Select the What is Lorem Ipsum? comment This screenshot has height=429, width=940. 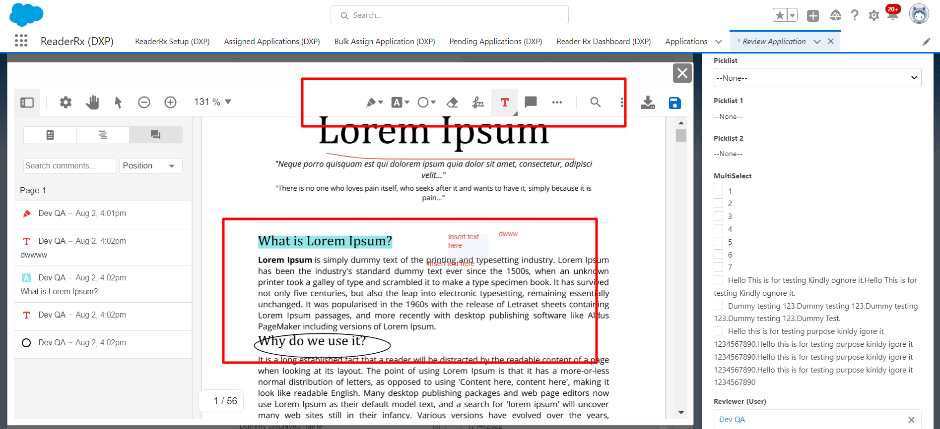[103, 284]
